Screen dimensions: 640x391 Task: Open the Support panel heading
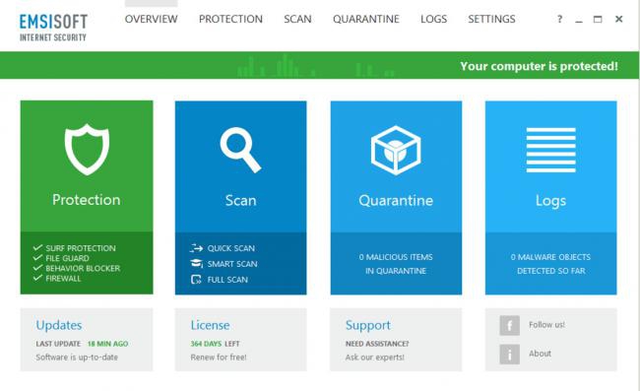coord(368,325)
